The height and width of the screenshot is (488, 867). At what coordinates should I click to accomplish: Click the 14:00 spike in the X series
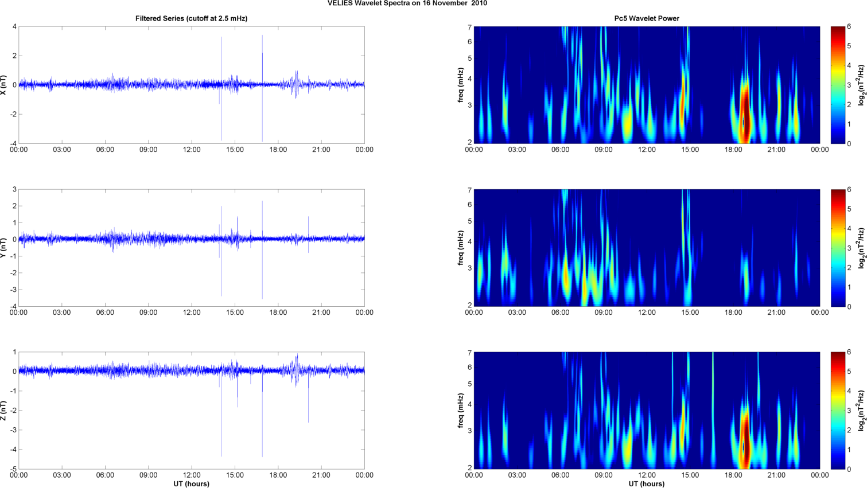pyautogui.click(x=221, y=89)
